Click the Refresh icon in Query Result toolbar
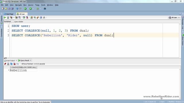Screen dimensions: 184x103 (11, 64)
